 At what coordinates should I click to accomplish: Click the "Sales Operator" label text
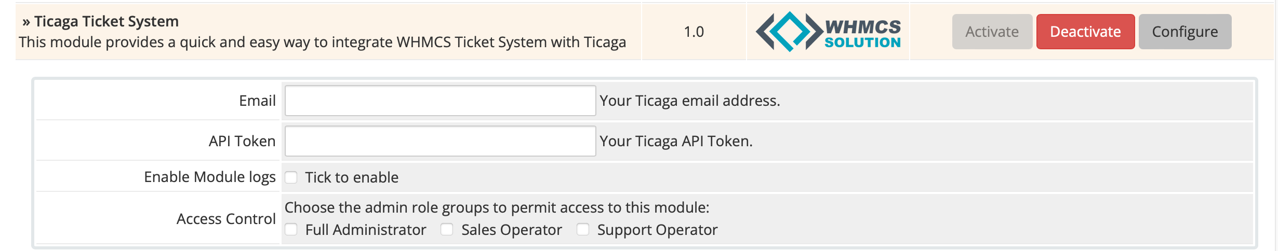pos(512,230)
